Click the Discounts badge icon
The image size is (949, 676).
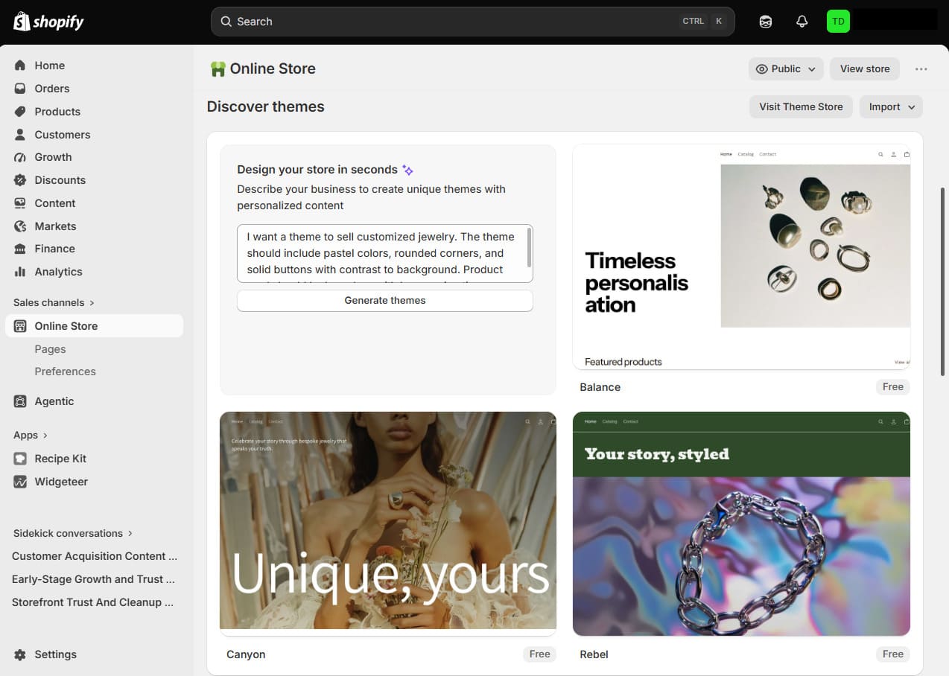pyautogui.click(x=20, y=180)
